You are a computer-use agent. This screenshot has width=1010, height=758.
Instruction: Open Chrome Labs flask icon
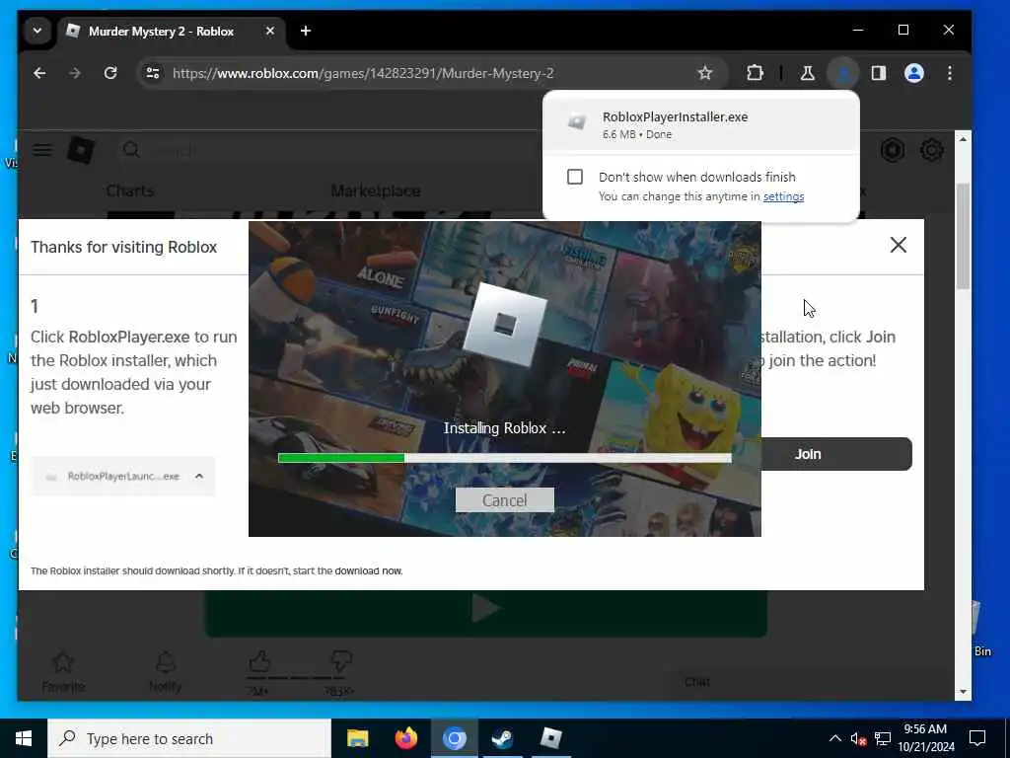[807, 73]
